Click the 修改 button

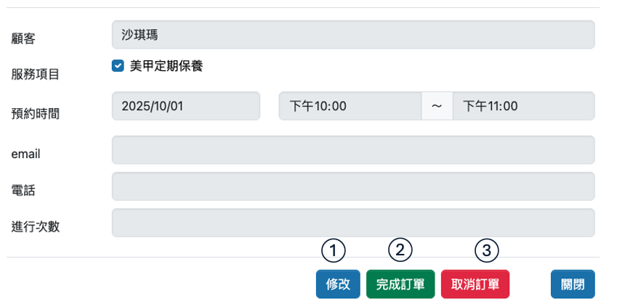[339, 284]
